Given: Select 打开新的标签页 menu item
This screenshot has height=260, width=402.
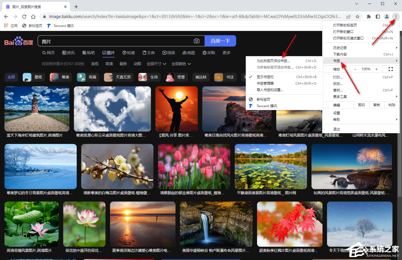Looking at the screenshot, I should [x=361, y=25].
